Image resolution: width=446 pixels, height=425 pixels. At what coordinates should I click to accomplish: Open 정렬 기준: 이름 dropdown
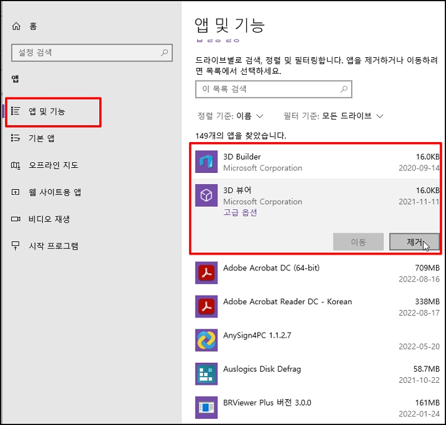pyautogui.click(x=231, y=116)
